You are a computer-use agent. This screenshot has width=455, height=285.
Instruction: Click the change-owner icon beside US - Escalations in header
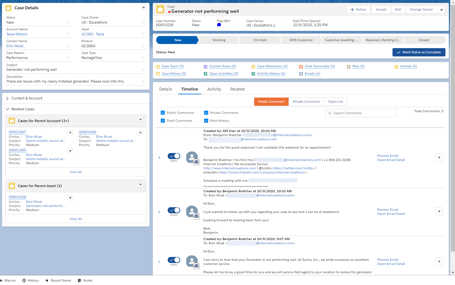(x=274, y=26)
